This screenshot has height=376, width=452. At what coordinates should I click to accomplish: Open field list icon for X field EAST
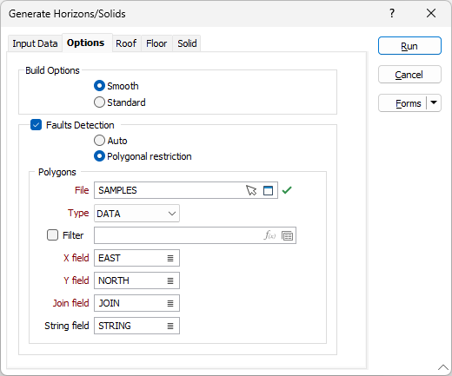tap(170, 258)
